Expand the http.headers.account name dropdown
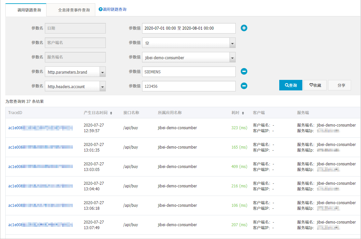 [x=103, y=86]
